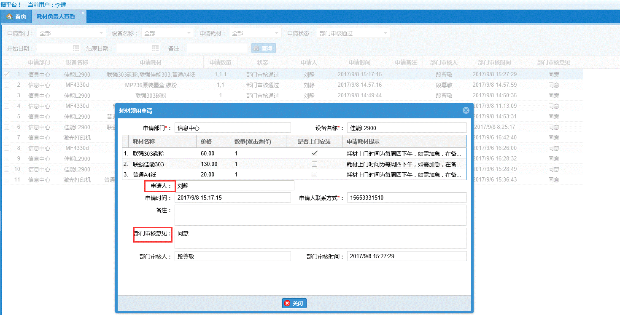Toggle 是否上门安装 checkbox for 联强佳能303
This screenshot has width=620, height=315.
pyautogui.click(x=314, y=164)
